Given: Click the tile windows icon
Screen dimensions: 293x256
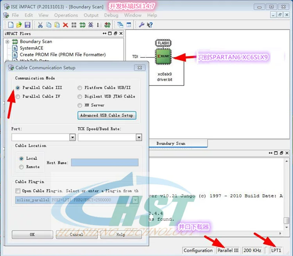Looking at the screenshot, I should click(x=129, y=25).
